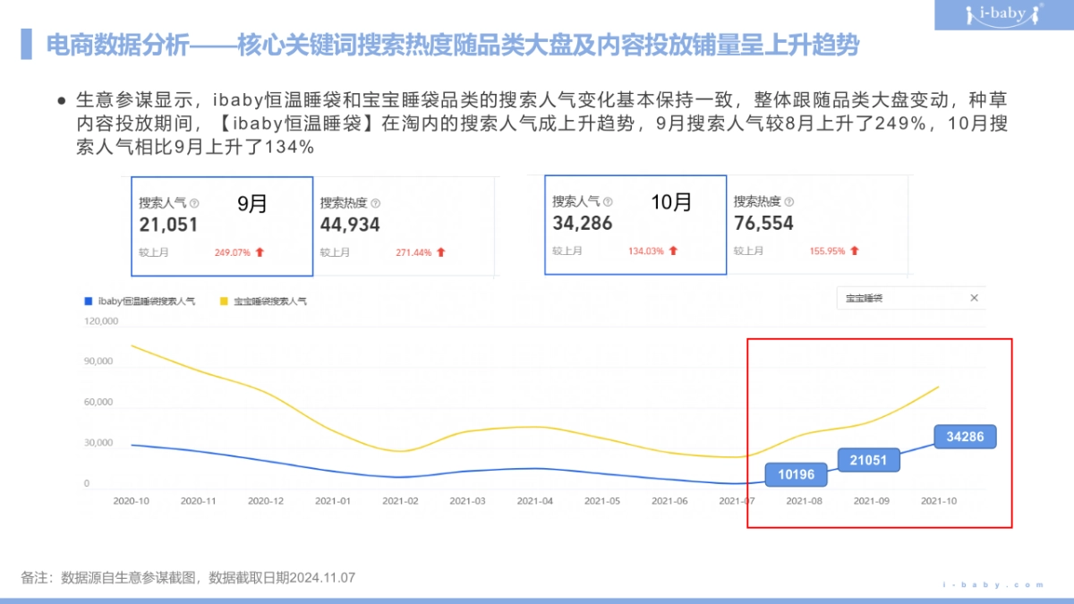The width and height of the screenshot is (1074, 604).
Task: Expand the October 搜索人气 metric card
Action: pos(635,224)
